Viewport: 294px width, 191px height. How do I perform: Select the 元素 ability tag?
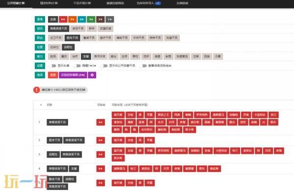218,56
